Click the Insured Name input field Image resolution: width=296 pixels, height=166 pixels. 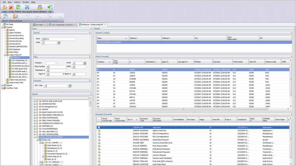60,39
